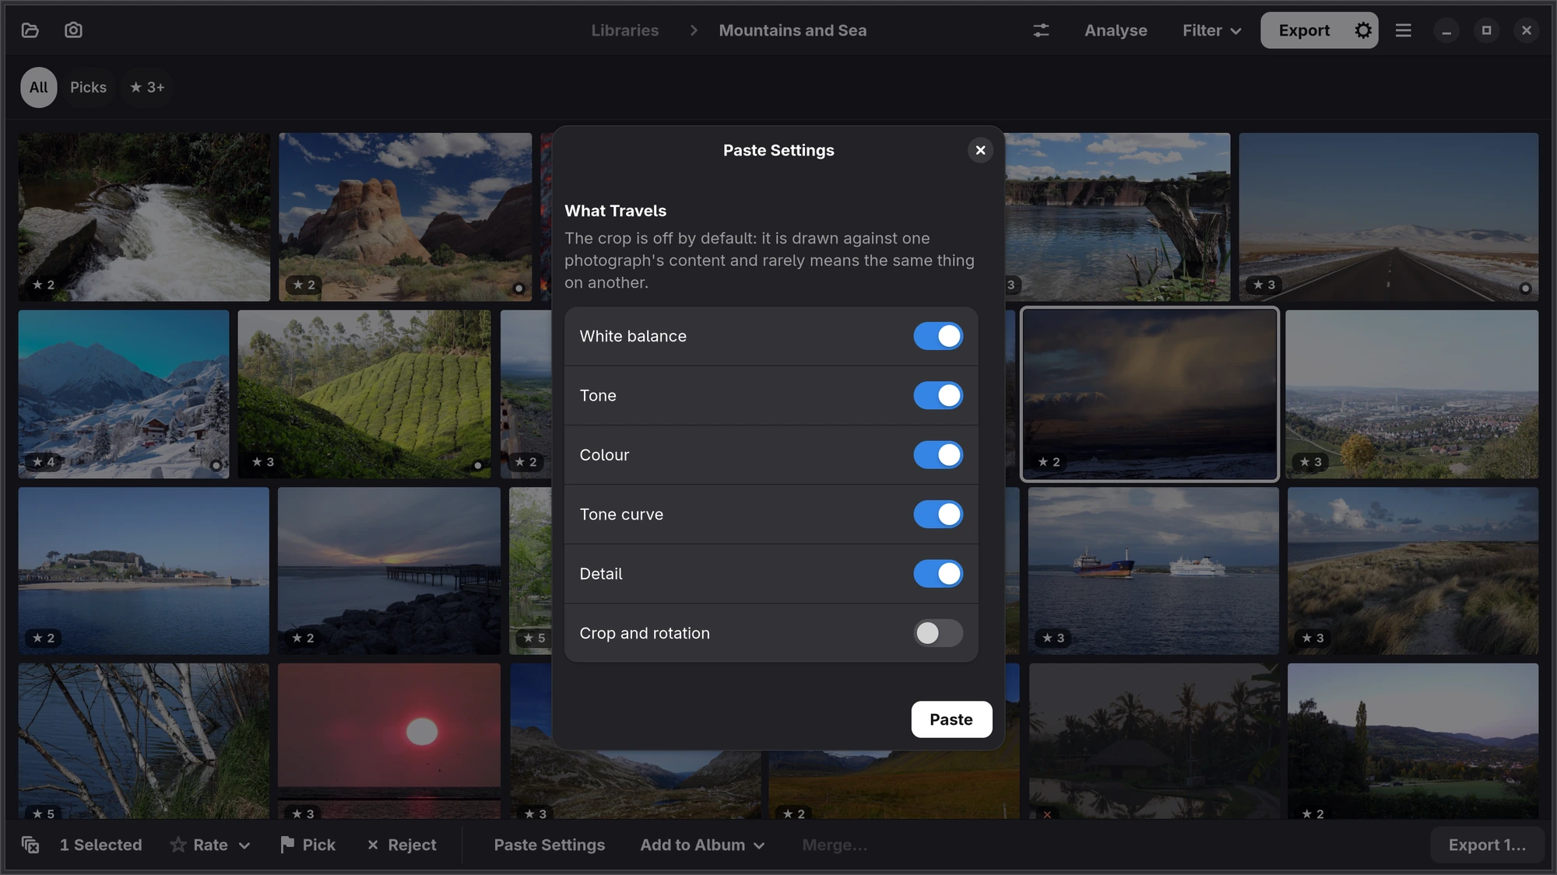Click the star 5 badge on birch photo
The height and width of the screenshot is (875, 1557).
pos(44,814)
